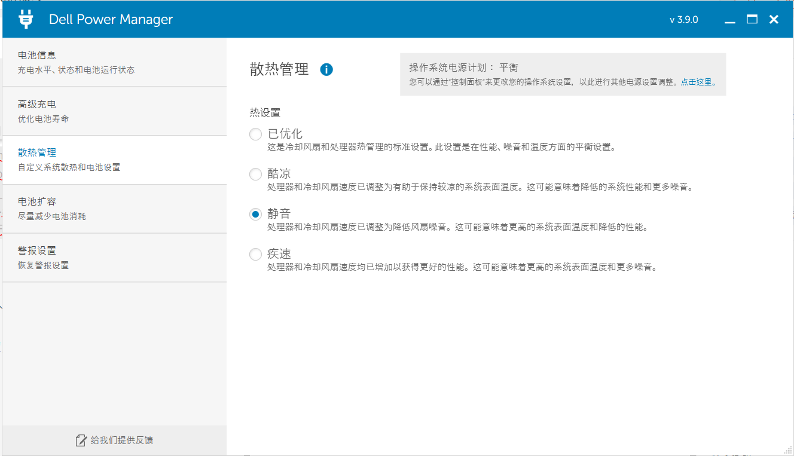Click the 自定义系统散热和电池设置 subtitle
The width and height of the screenshot is (794, 456).
tap(69, 168)
